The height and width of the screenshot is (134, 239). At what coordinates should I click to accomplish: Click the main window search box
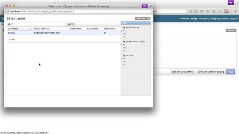click(170, 11)
